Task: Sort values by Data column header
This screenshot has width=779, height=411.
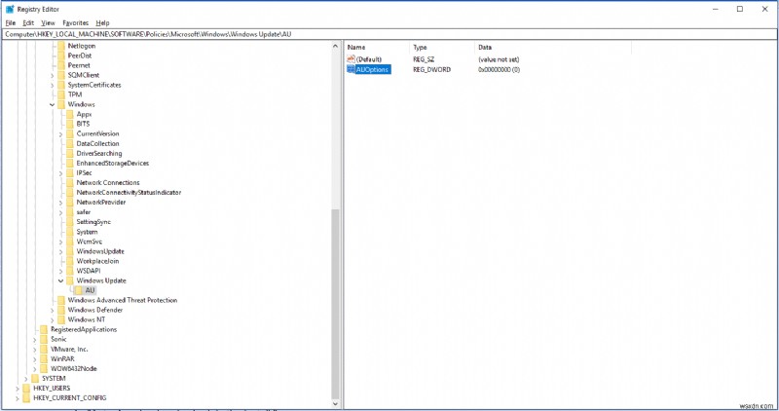Action: pyautogui.click(x=553, y=47)
